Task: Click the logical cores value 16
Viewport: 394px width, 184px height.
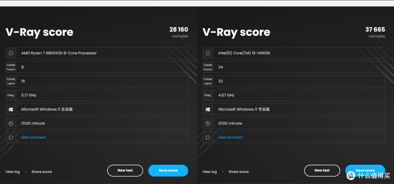Action: 23,81
